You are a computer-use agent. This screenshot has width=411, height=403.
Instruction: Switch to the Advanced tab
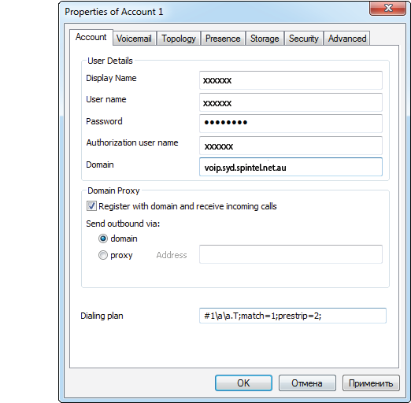pos(347,39)
